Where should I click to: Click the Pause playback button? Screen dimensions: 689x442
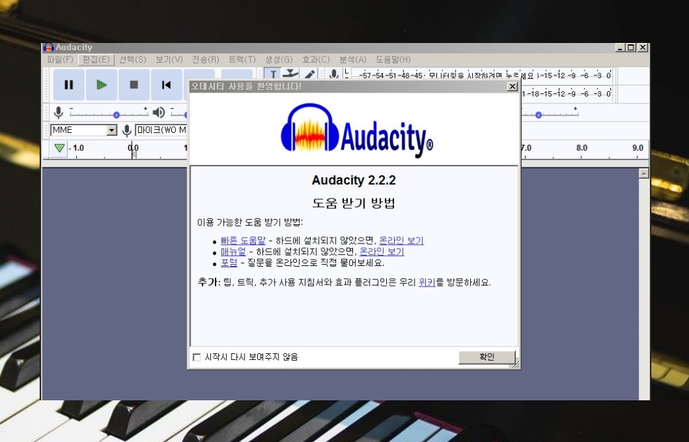click(69, 85)
